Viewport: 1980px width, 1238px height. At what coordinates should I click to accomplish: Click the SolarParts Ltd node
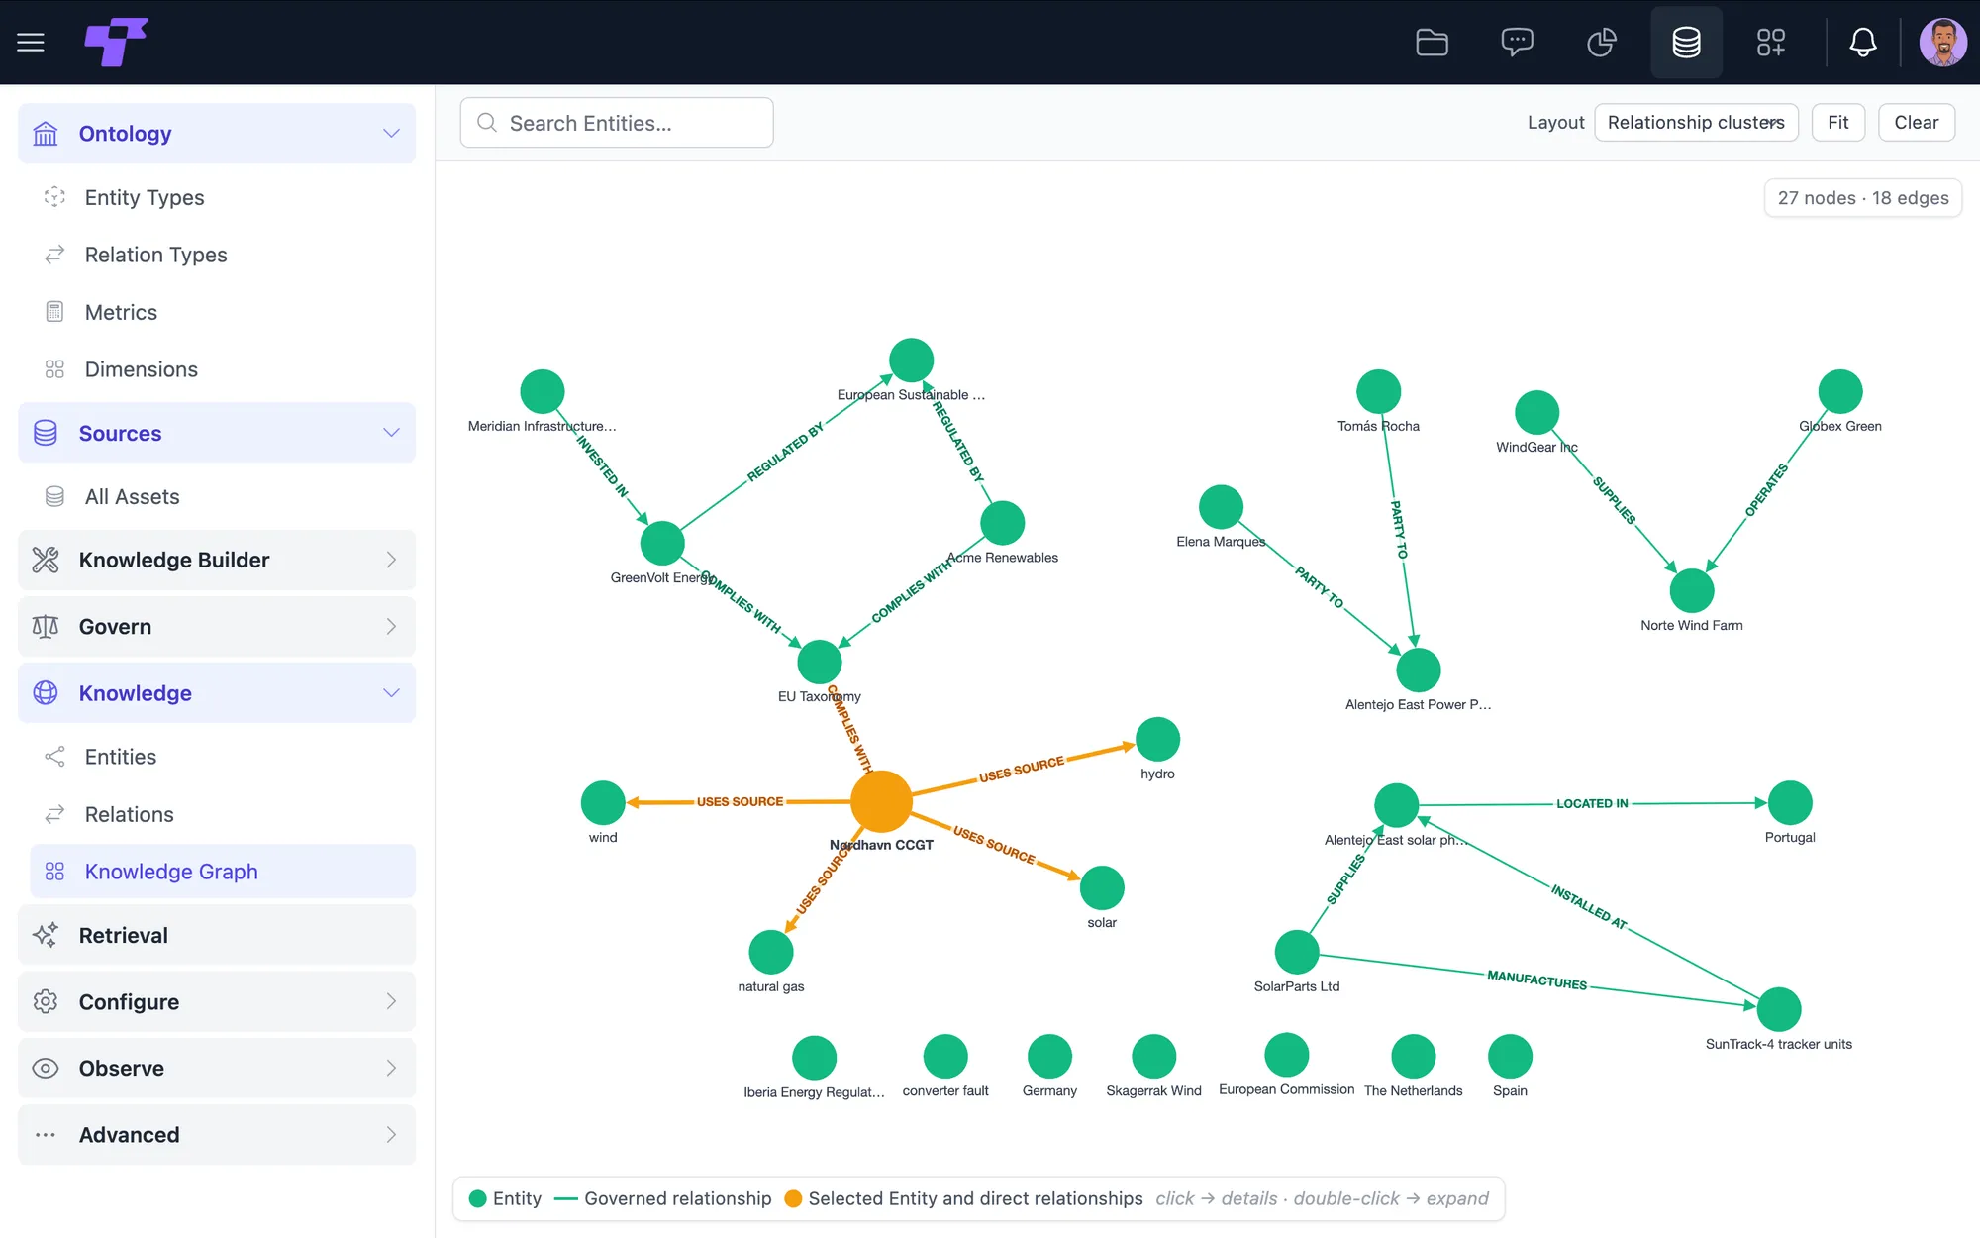[x=1297, y=952]
